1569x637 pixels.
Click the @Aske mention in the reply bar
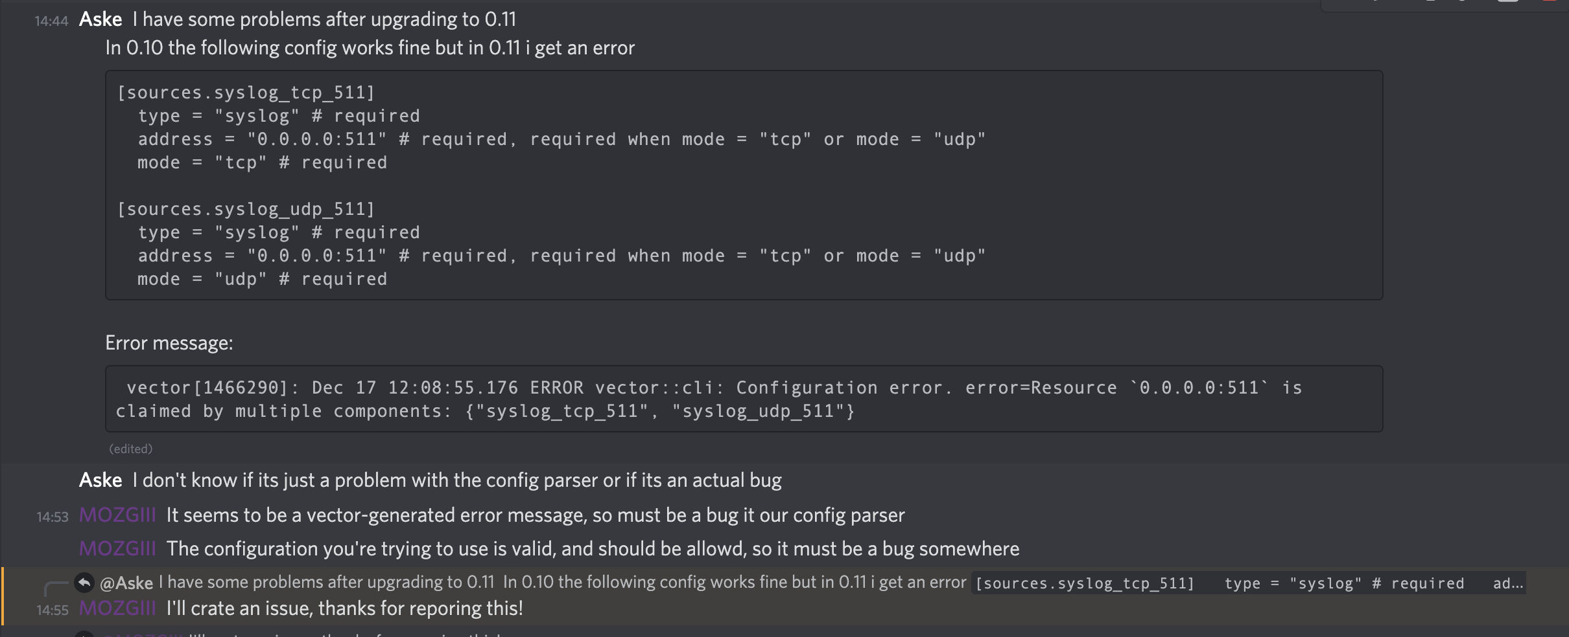[127, 583]
